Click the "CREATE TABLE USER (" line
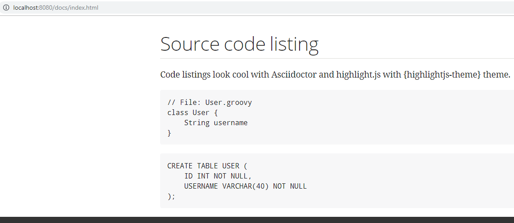Image resolution: width=514 pixels, height=223 pixels. click(207, 166)
